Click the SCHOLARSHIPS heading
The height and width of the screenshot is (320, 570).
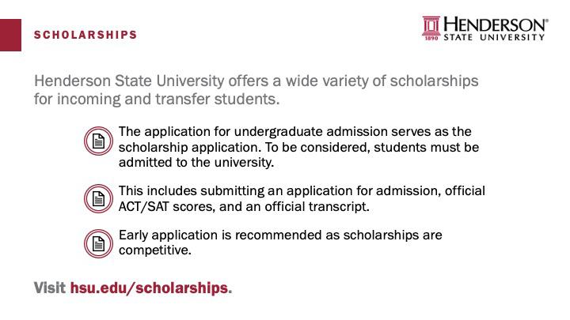85,35
